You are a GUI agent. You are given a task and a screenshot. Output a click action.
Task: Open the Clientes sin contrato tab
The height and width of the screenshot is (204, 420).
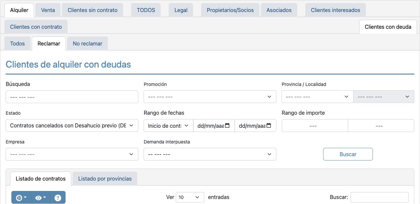[93, 10]
